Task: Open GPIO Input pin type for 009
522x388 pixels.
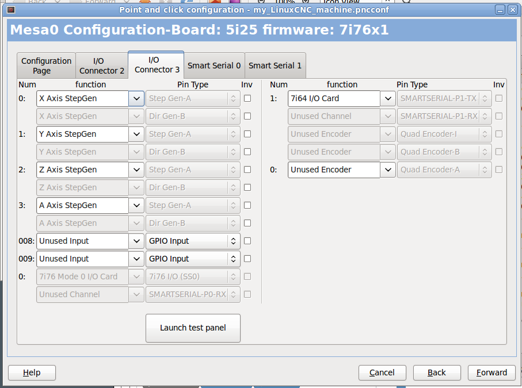Action: (193, 259)
